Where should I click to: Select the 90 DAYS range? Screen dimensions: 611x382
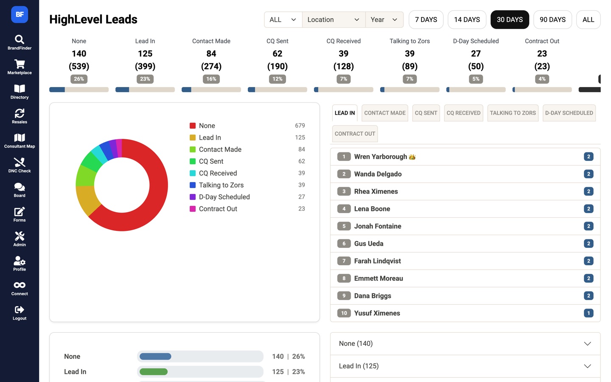552,20
